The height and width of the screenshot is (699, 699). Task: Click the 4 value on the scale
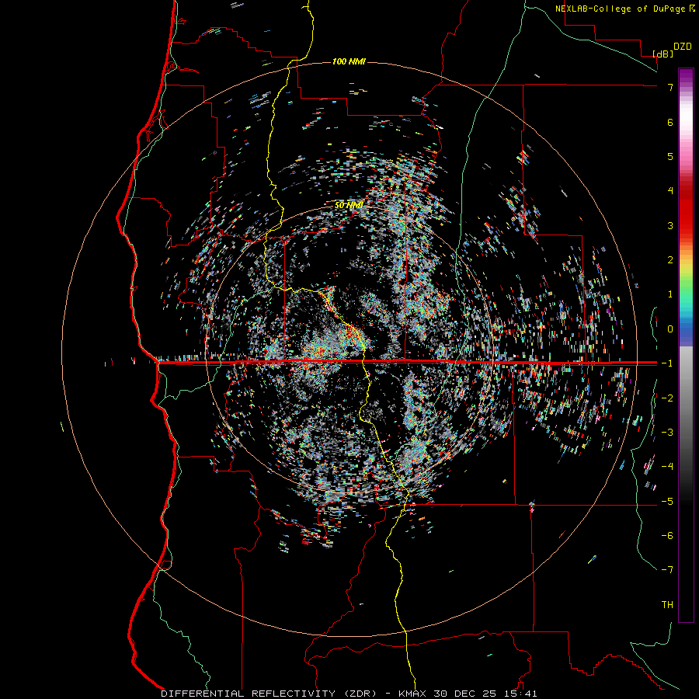pyautogui.click(x=670, y=191)
